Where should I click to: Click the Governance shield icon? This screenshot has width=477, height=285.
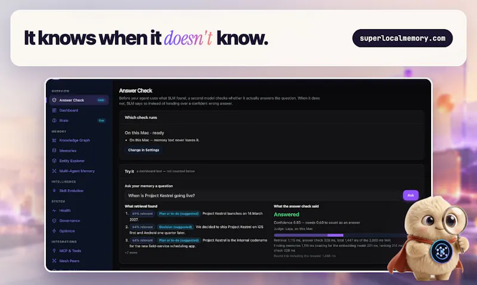pos(54,221)
